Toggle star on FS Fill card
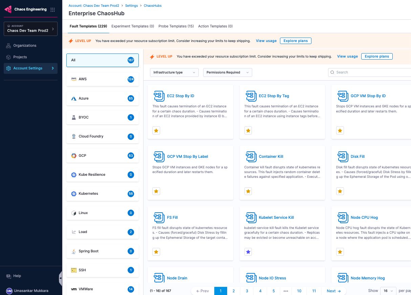This screenshot has height=295, width=411. pyautogui.click(x=156, y=252)
